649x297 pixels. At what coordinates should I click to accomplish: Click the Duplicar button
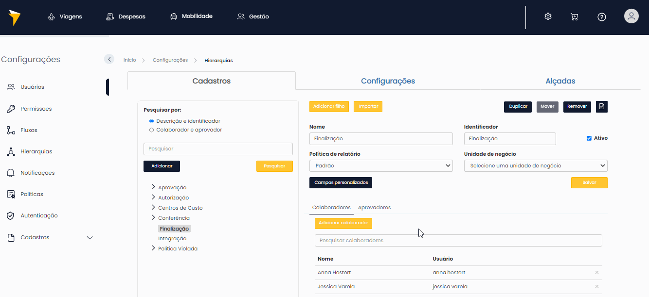tap(518, 106)
